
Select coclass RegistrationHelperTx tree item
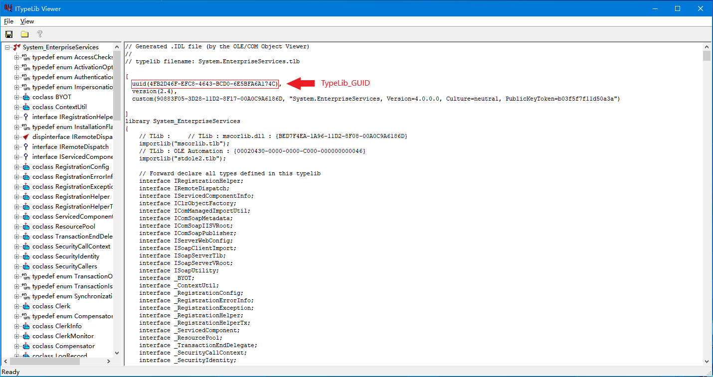coord(72,207)
